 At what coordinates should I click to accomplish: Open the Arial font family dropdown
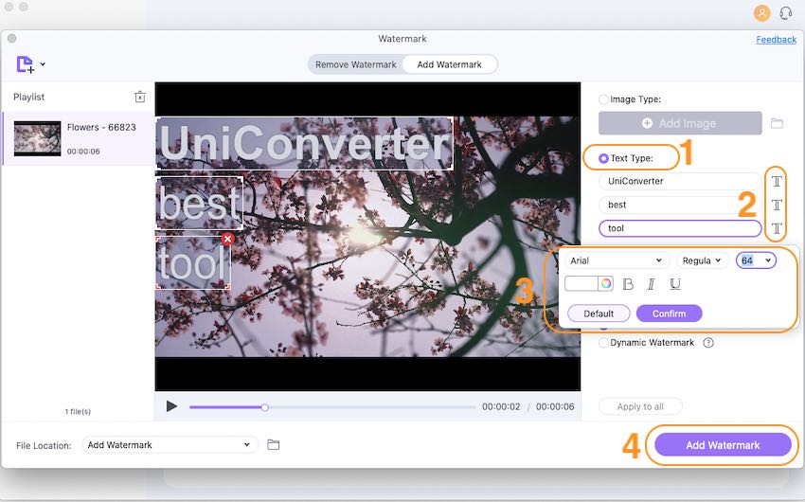click(617, 260)
